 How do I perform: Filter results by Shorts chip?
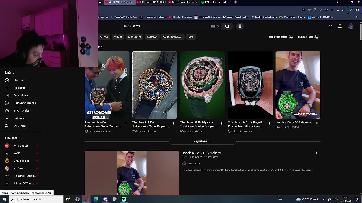[104, 37]
